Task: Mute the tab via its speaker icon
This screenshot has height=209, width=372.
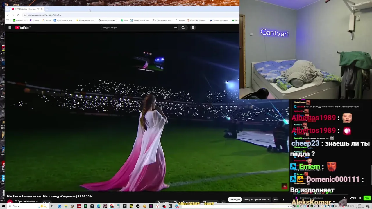Action: [x=38, y=9]
